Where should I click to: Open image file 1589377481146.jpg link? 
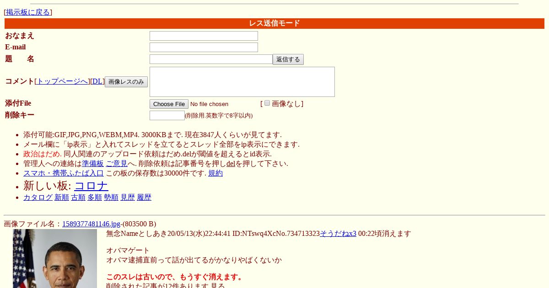tap(91, 224)
